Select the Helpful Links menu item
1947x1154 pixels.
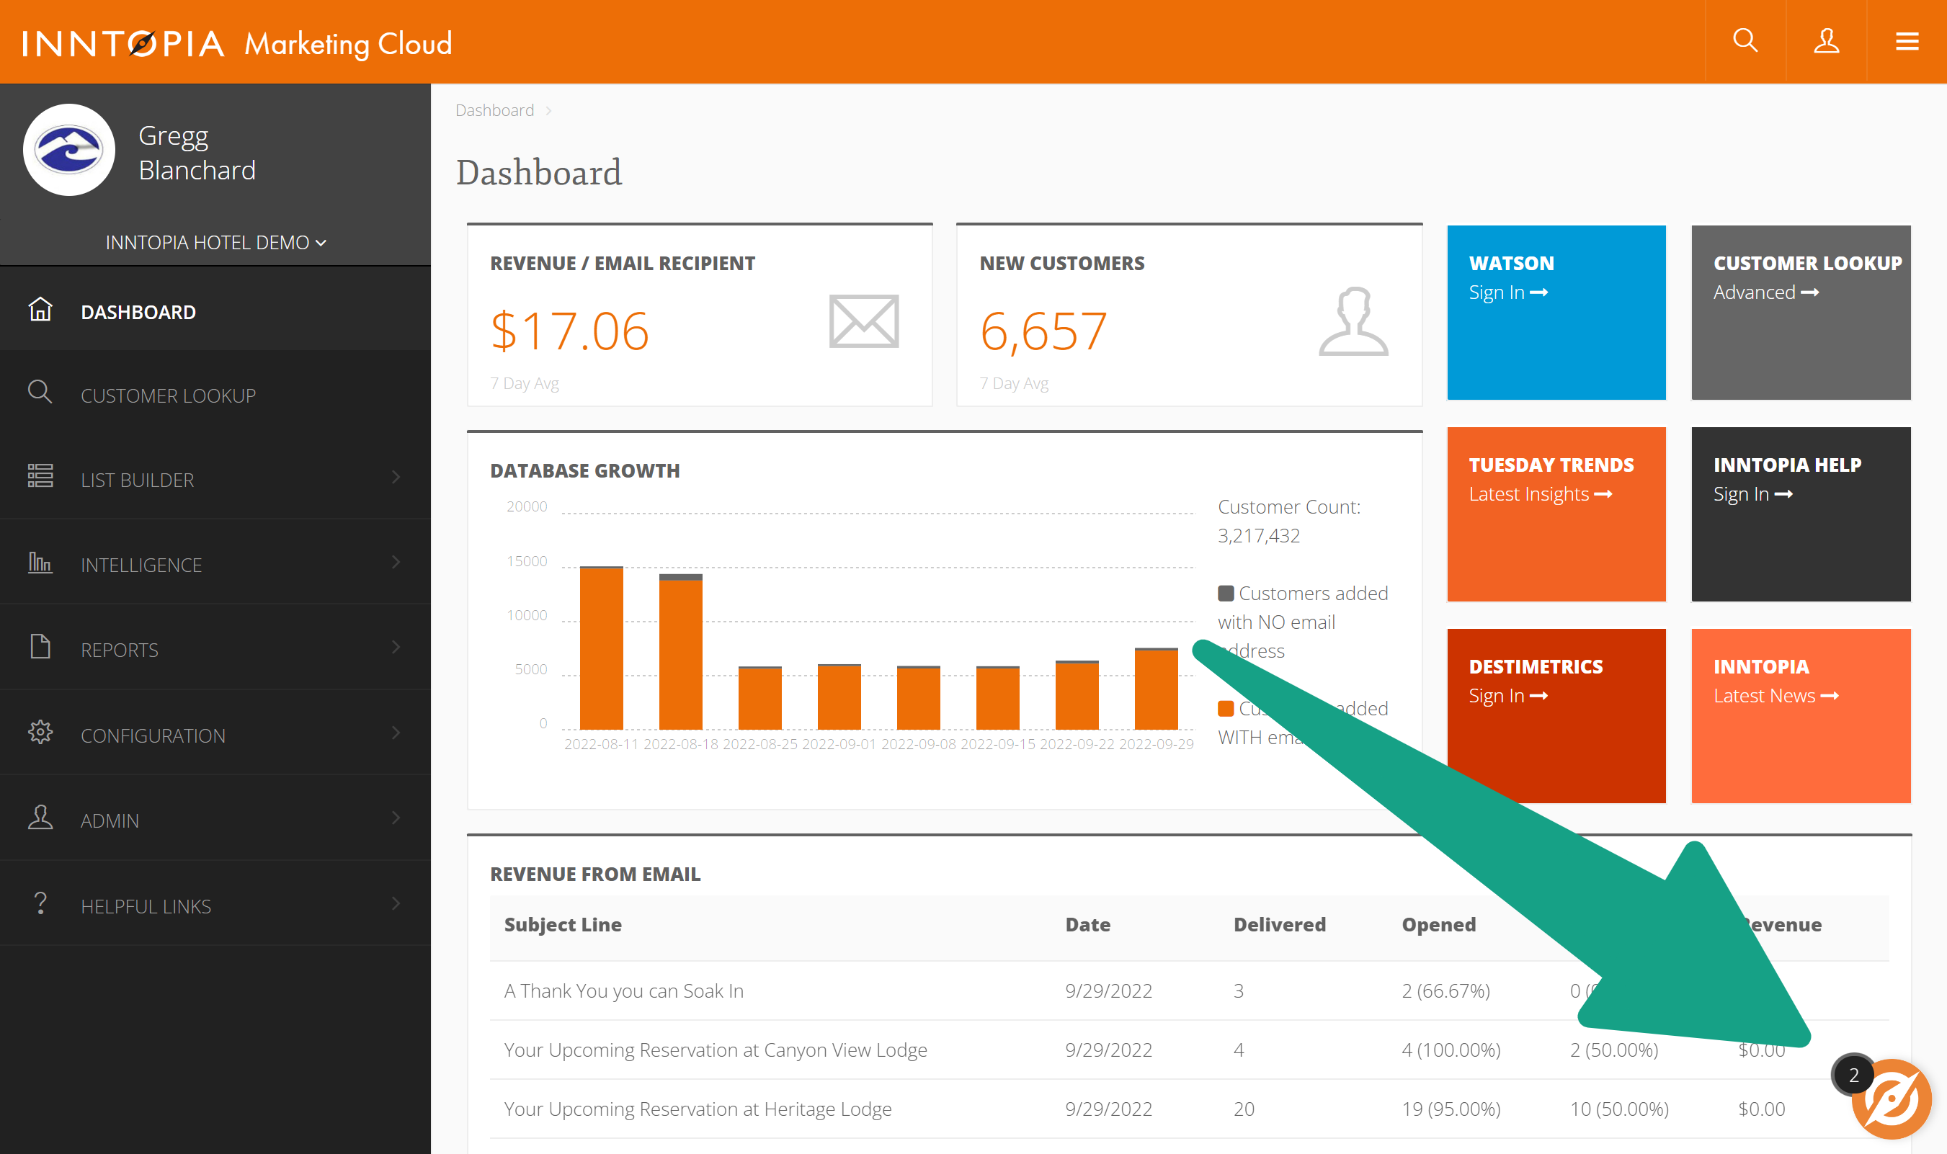tap(146, 906)
